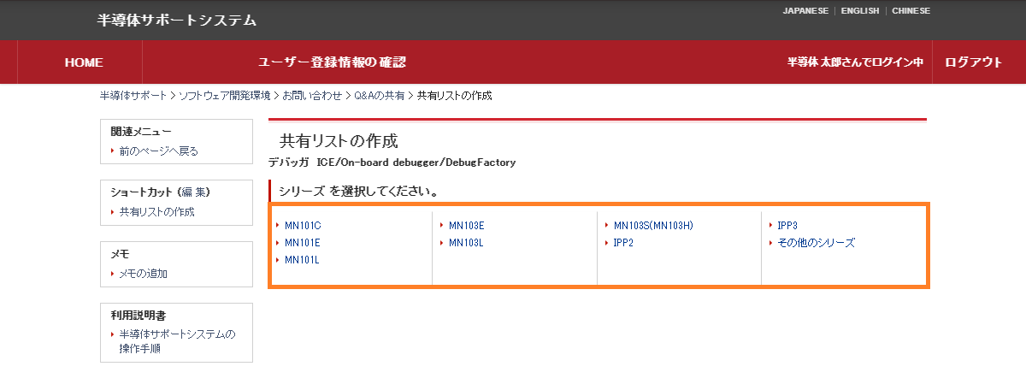Open お問い合わせ breadcrumb link
Screen dimensions: 1026x390
click(x=312, y=95)
